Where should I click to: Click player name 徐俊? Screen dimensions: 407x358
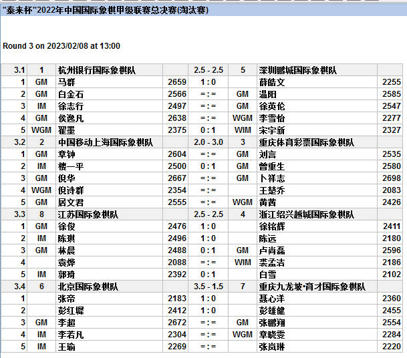pyautogui.click(x=66, y=226)
